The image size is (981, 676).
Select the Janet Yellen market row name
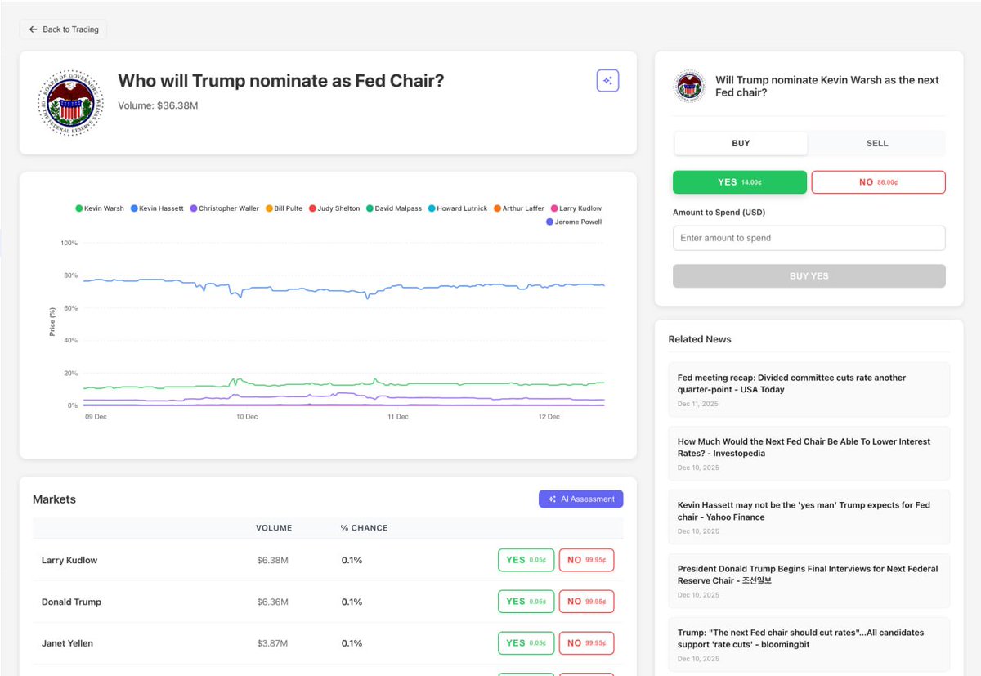[67, 644]
